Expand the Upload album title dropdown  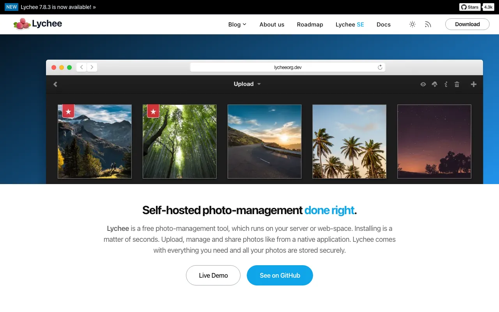pyautogui.click(x=247, y=84)
